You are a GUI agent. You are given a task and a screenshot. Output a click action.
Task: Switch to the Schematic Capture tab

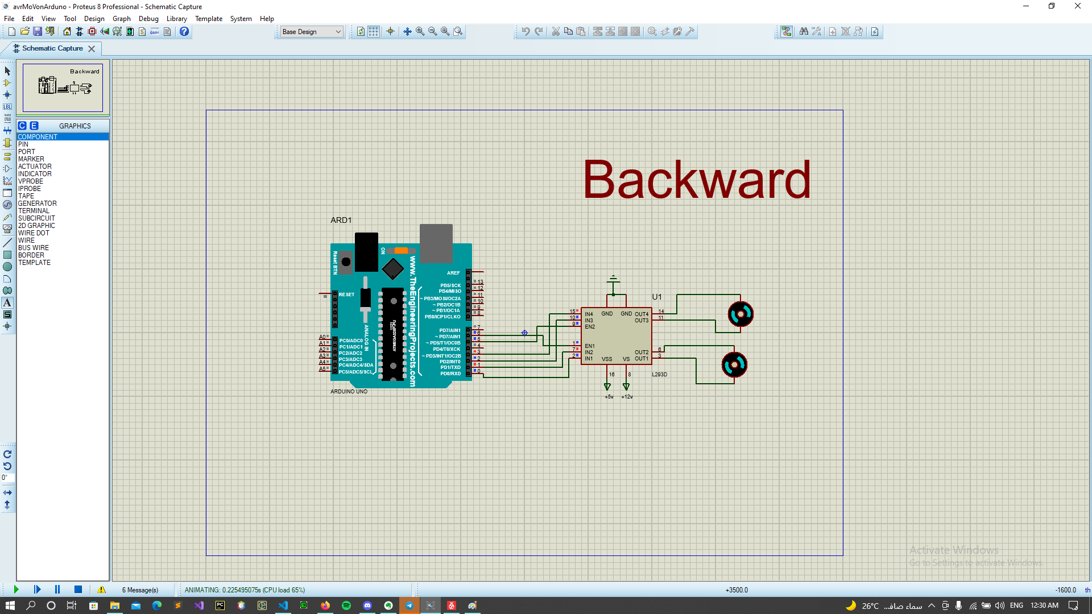pyautogui.click(x=52, y=49)
